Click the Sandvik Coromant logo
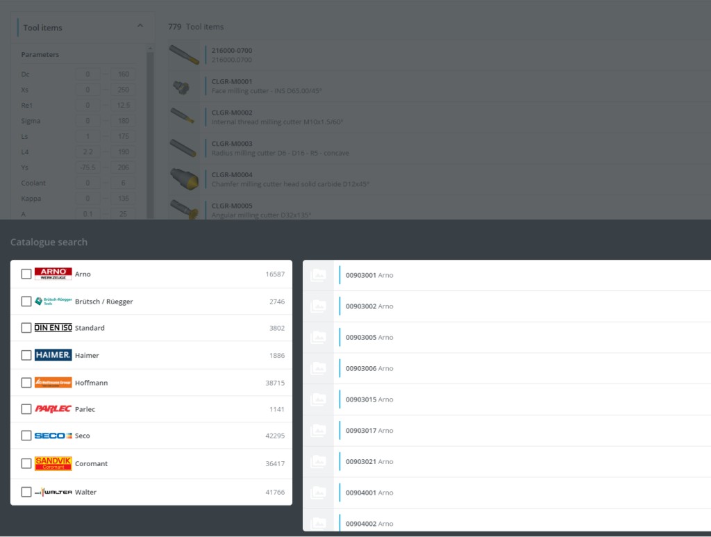 point(53,463)
